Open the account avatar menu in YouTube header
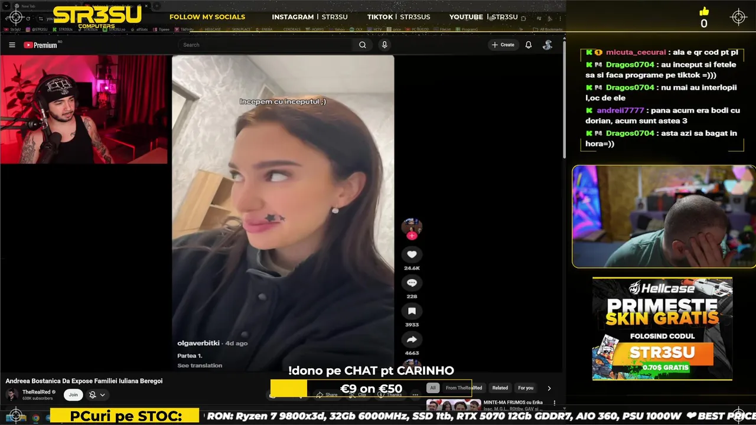756x425 pixels. pos(548,45)
